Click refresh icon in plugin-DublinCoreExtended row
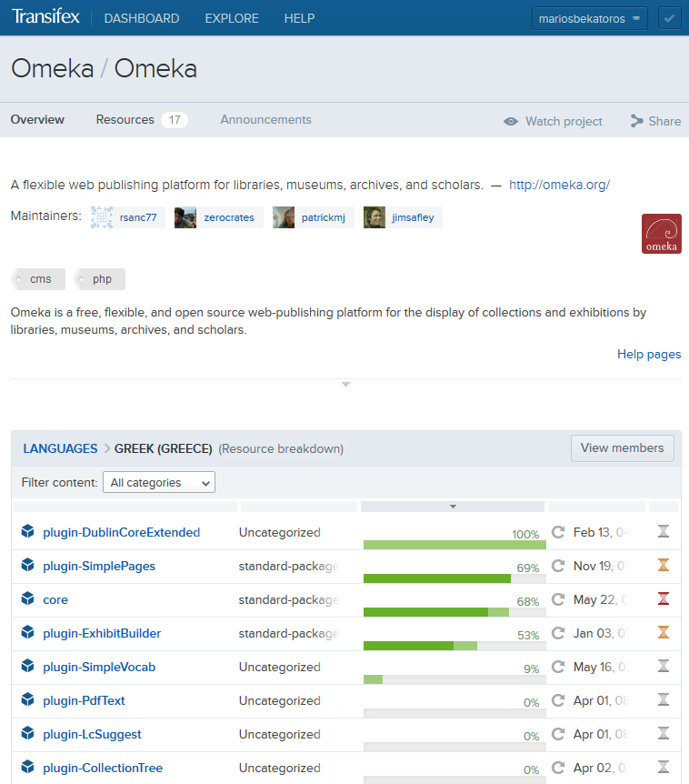The height and width of the screenshot is (784, 689). click(x=558, y=531)
